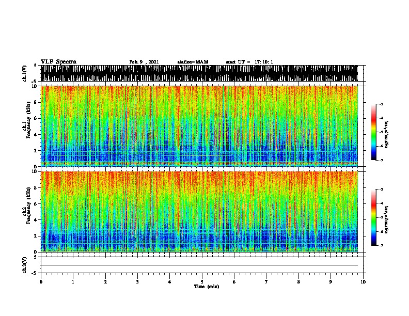Viewport: 409px width, 316px height.
Task: Click the "4" frequency tick of ch.2 spectrogram
Action: tap(37, 220)
